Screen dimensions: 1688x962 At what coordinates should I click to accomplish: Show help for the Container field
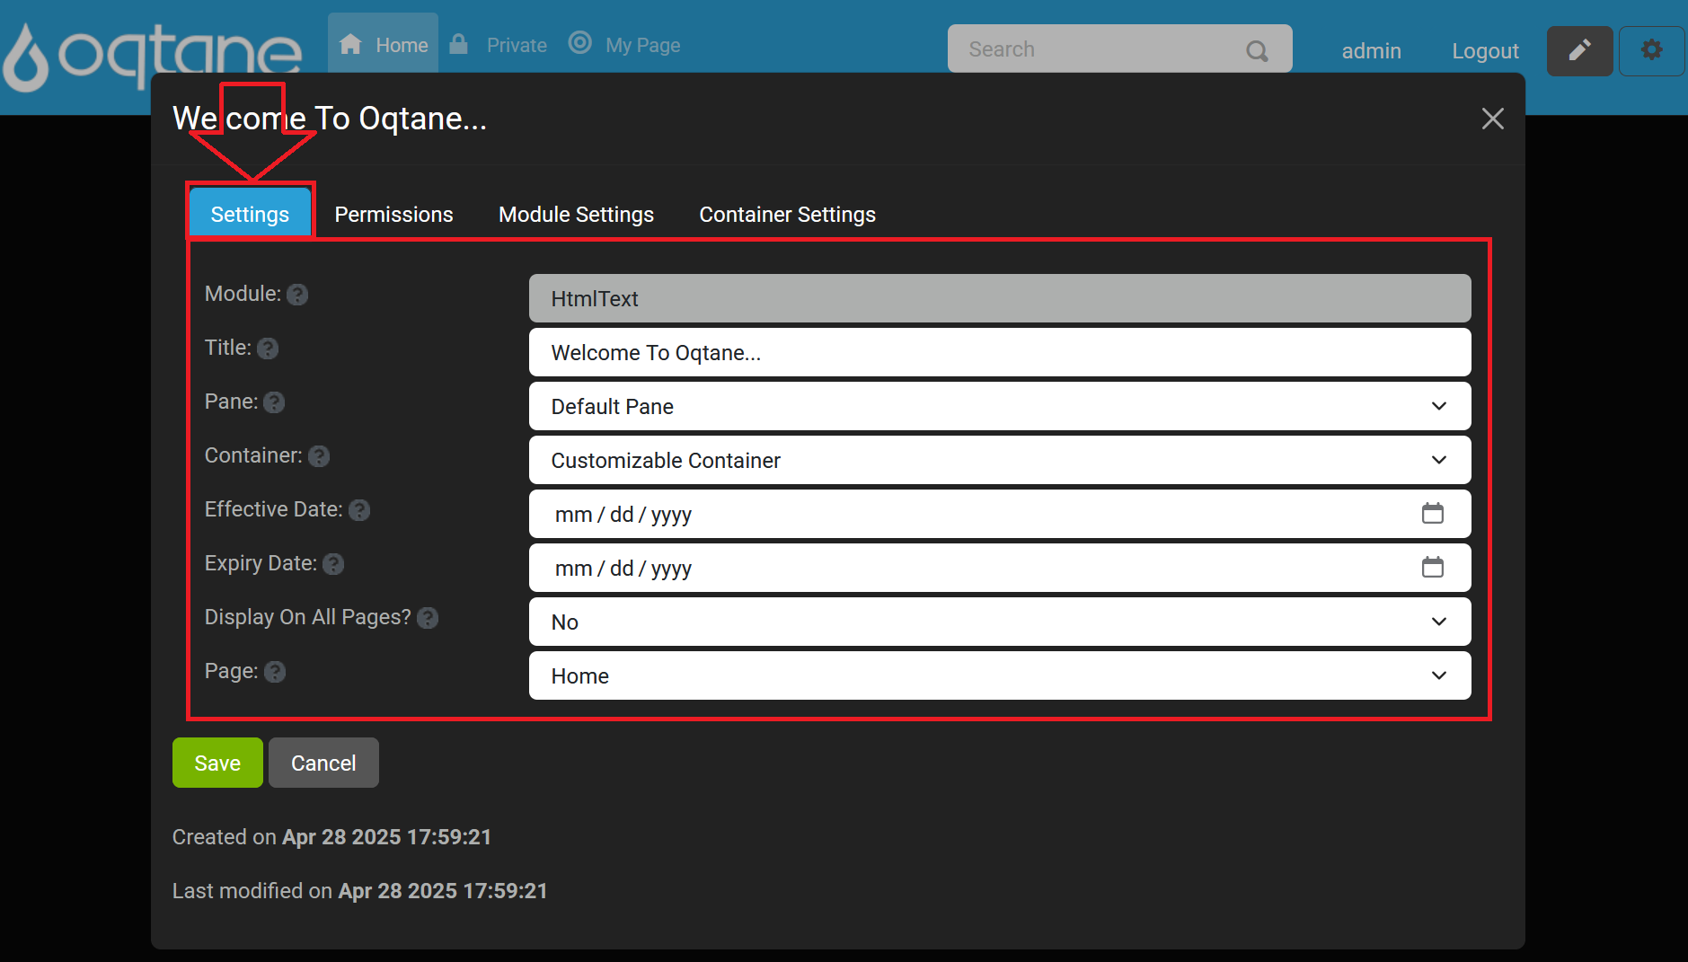point(319,456)
